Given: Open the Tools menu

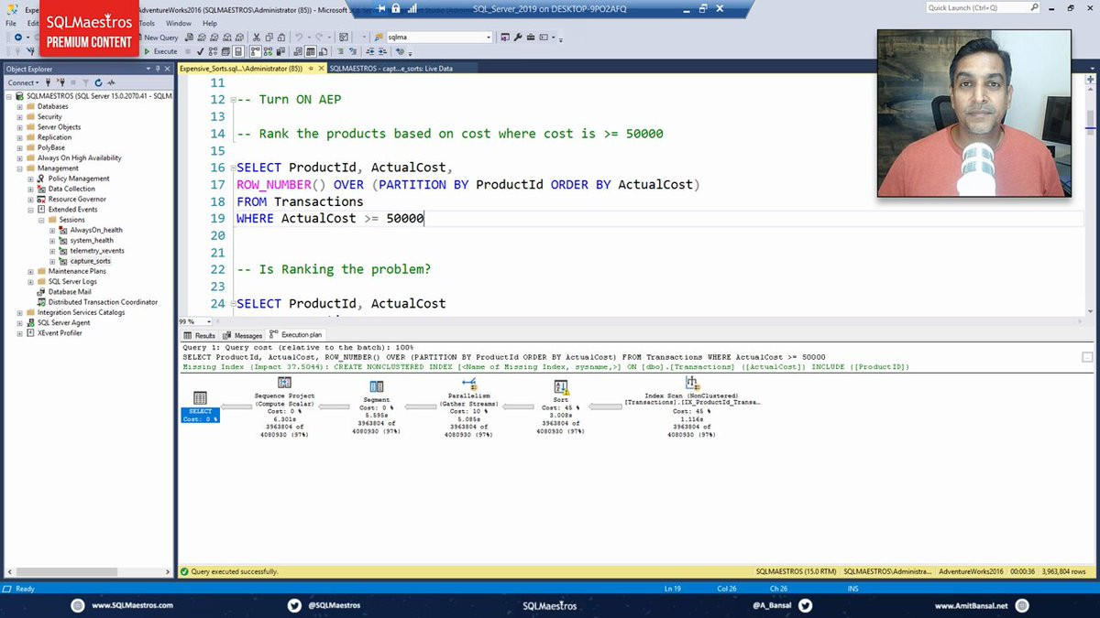Looking at the screenshot, I should (x=147, y=23).
